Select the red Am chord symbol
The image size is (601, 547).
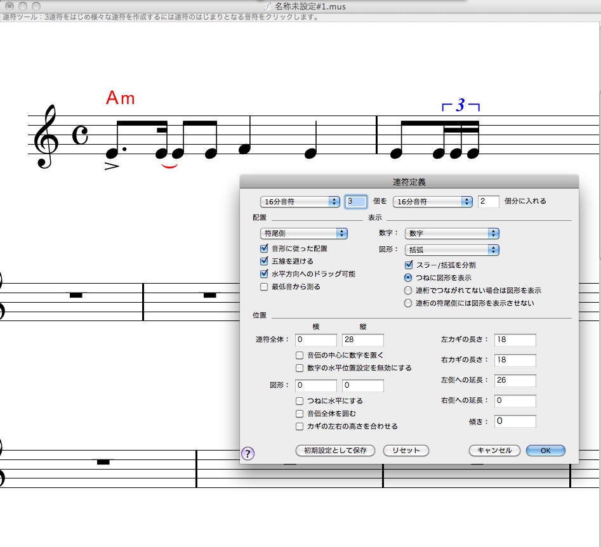click(121, 98)
